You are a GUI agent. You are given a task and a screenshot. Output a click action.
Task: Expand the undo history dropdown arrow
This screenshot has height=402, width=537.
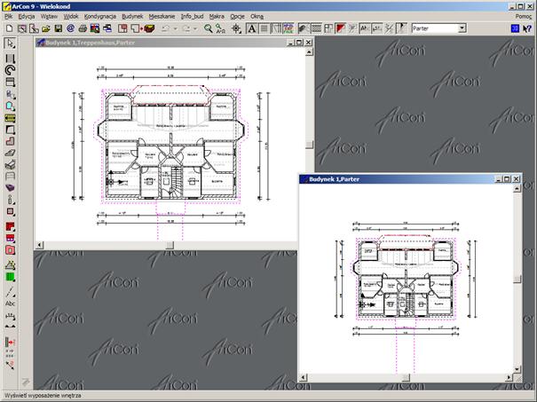point(176,28)
